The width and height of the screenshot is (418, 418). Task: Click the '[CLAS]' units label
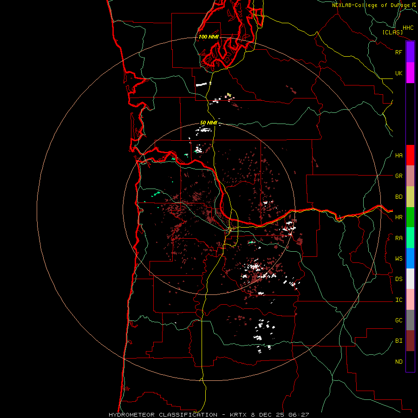[392, 32]
